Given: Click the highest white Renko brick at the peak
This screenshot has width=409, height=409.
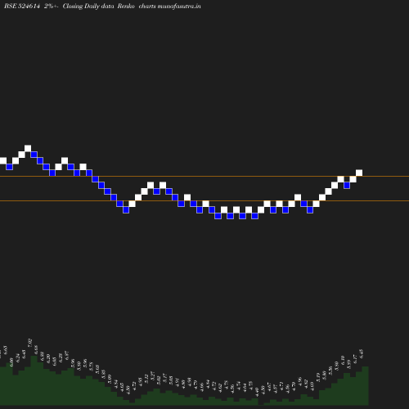Looking at the screenshot, I should 28,148.
